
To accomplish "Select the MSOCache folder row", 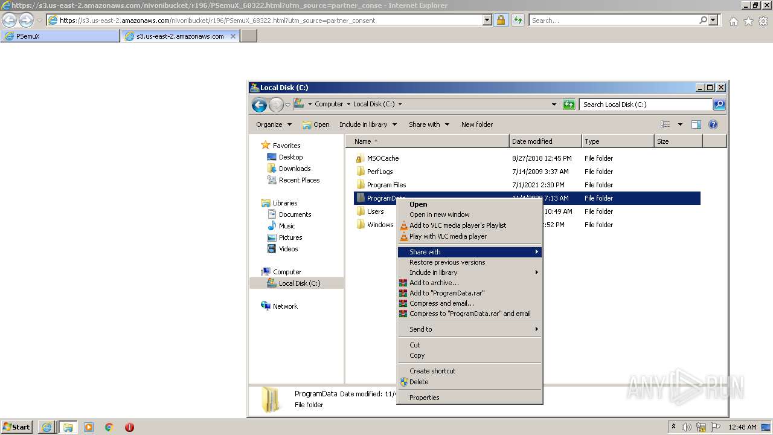I will [527, 158].
